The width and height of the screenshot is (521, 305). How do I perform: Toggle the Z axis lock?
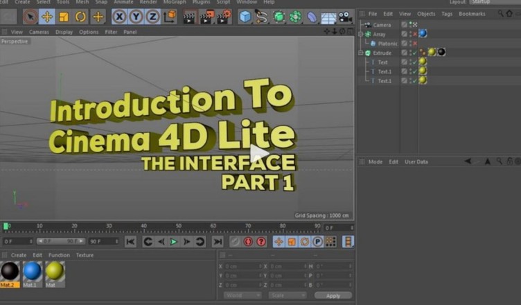click(152, 17)
